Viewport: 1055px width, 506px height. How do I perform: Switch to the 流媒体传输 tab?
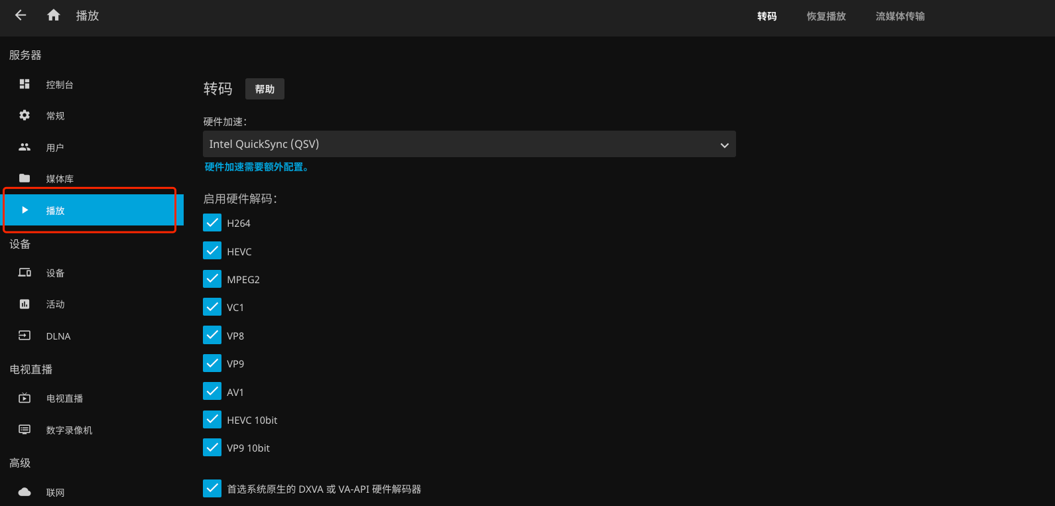pos(900,17)
